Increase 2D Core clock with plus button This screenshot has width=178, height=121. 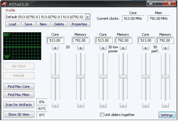55,48
